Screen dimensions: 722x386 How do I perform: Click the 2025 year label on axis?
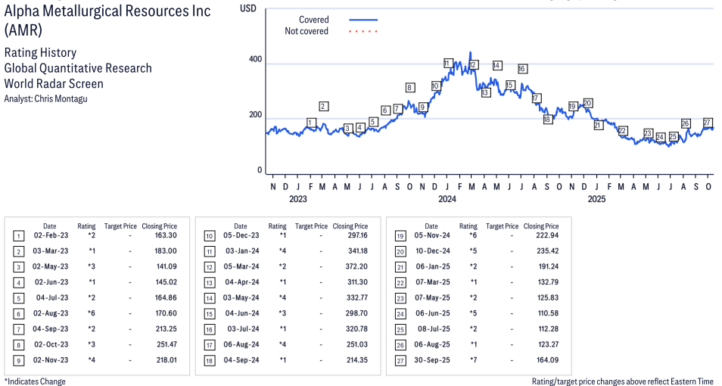click(x=597, y=200)
